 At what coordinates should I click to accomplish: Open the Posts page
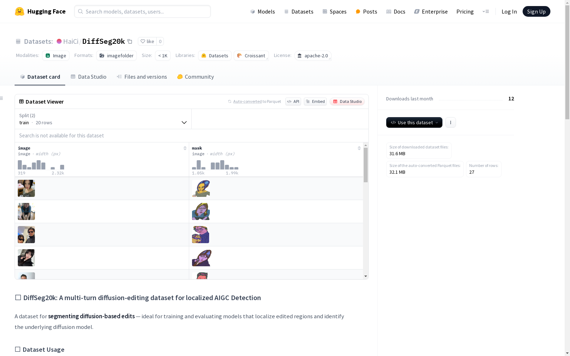pos(366,11)
